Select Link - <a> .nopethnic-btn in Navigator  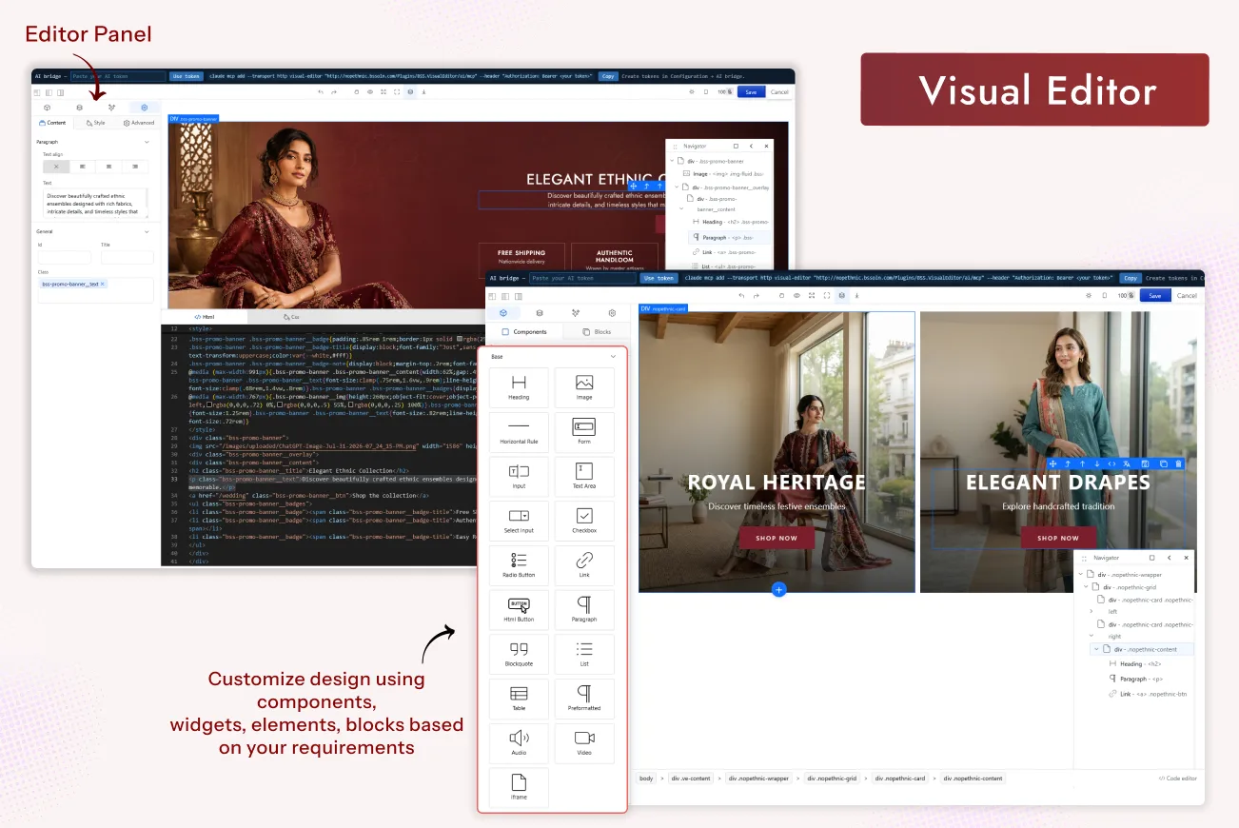coord(1147,694)
